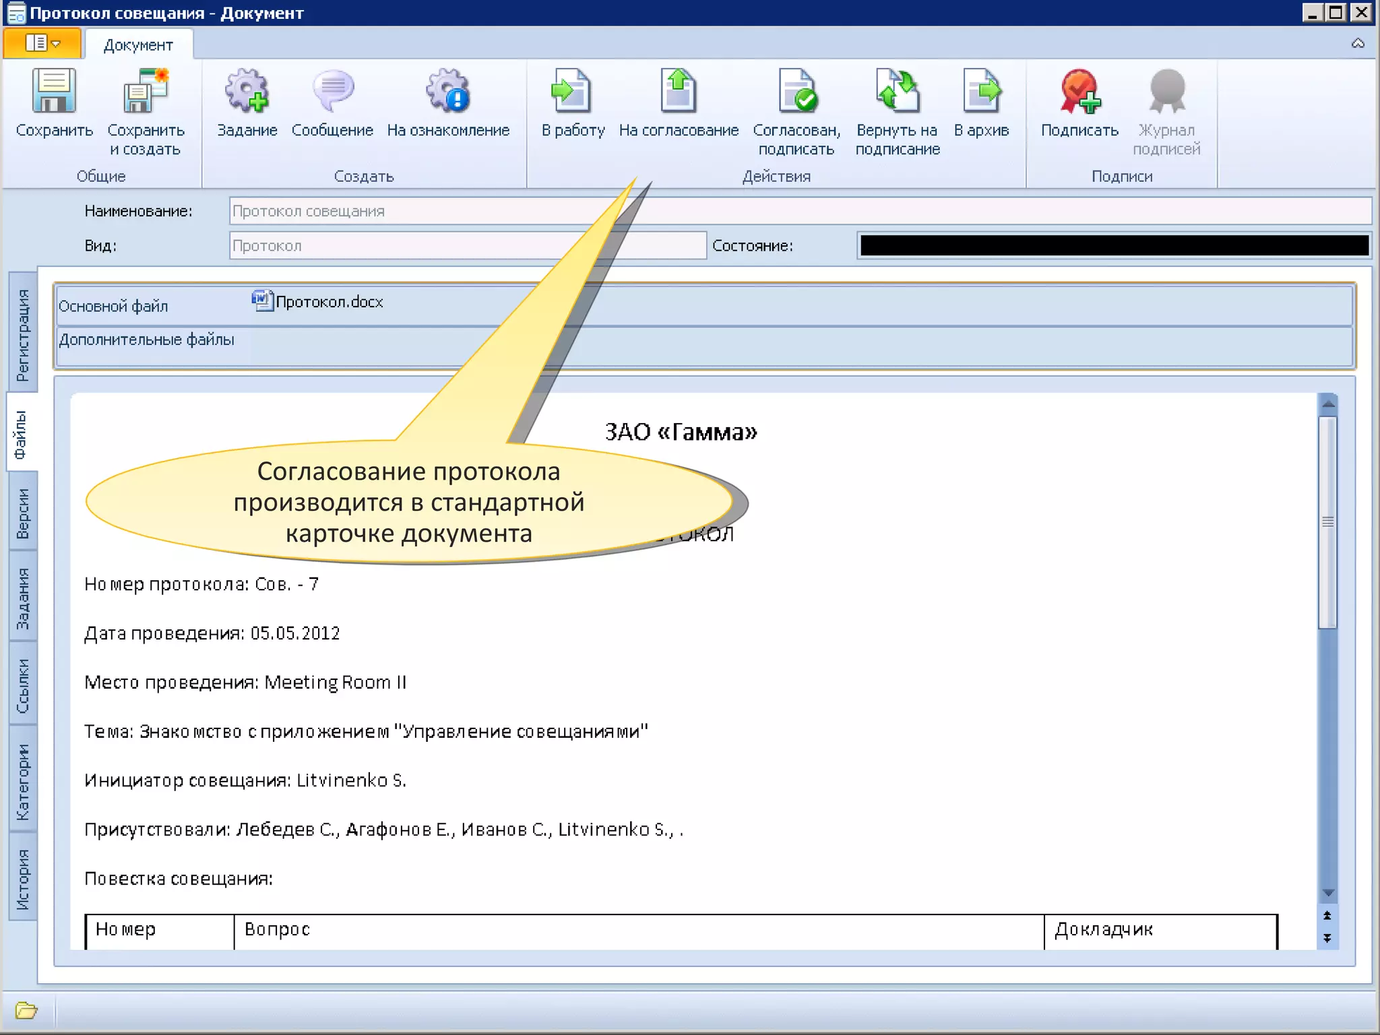Open the application menu dropdown button
Screen dimensions: 1380x1035
click(x=42, y=44)
